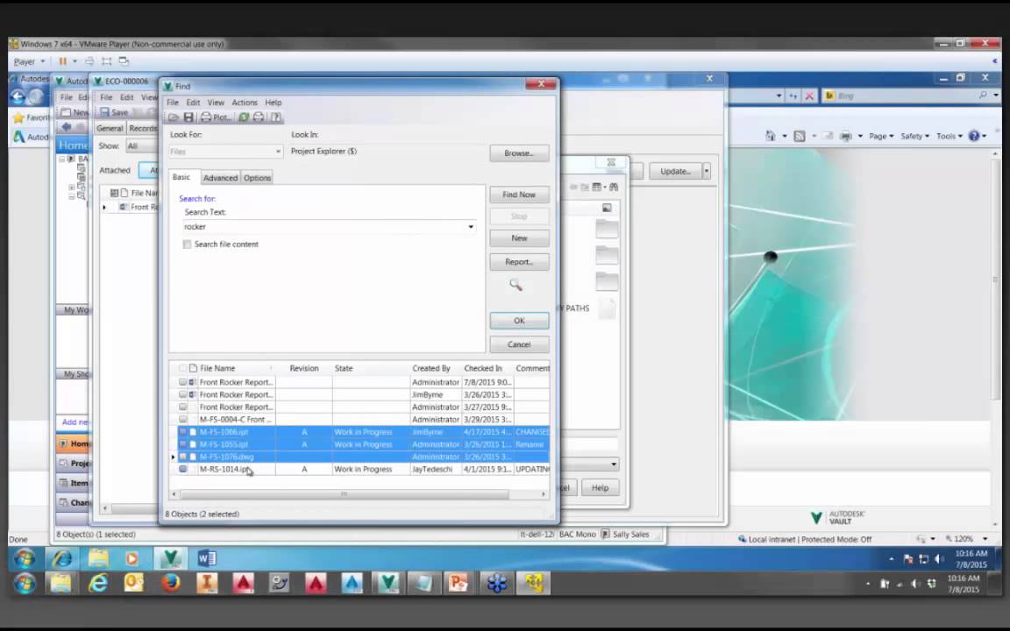This screenshot has width=1010, height=631.
Task: Sort results by the Checked In column header
Action: 487,368
